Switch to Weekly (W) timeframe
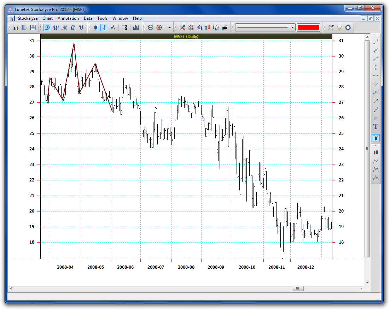 click(x=56, y=28)
